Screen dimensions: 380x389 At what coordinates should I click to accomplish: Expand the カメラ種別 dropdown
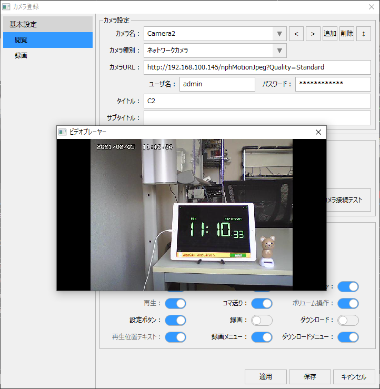click(x=279, y=51)
